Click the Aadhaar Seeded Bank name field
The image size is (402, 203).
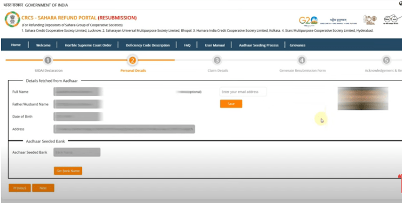(77, 152)
